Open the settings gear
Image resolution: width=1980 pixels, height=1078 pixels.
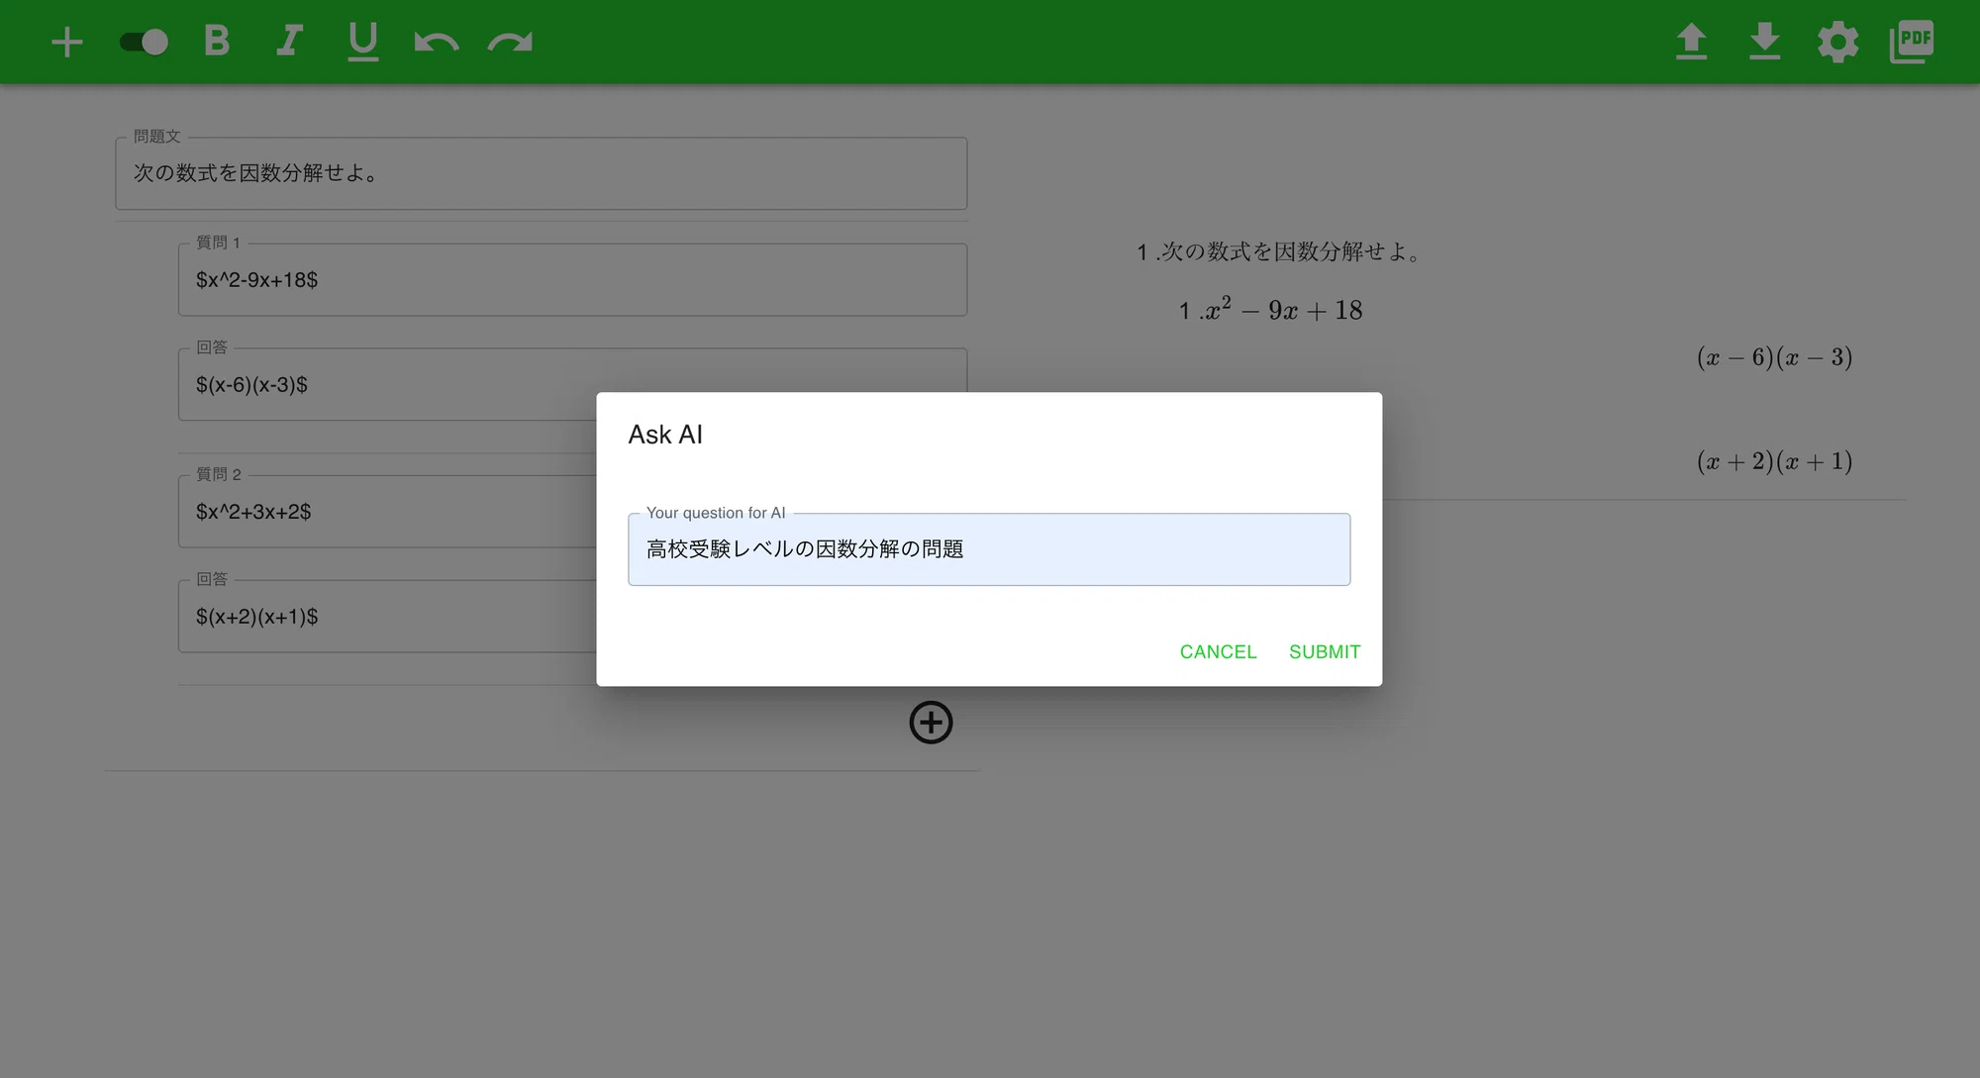pos(1837,42)
